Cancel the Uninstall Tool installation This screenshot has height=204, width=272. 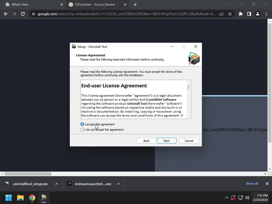tap(189, 141)
